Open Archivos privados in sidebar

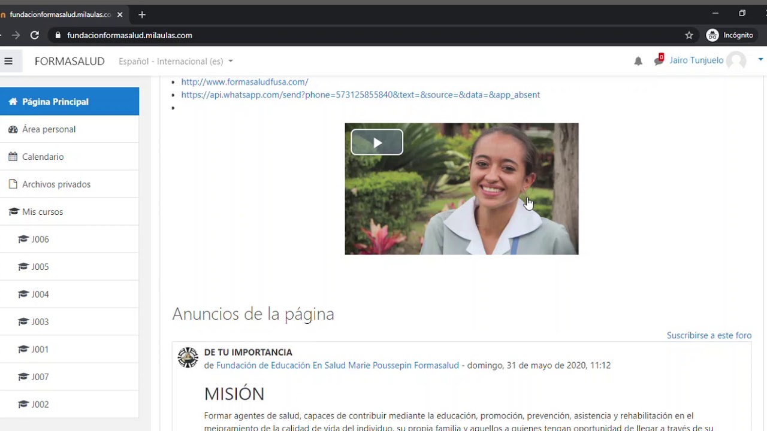coord(70,184)
